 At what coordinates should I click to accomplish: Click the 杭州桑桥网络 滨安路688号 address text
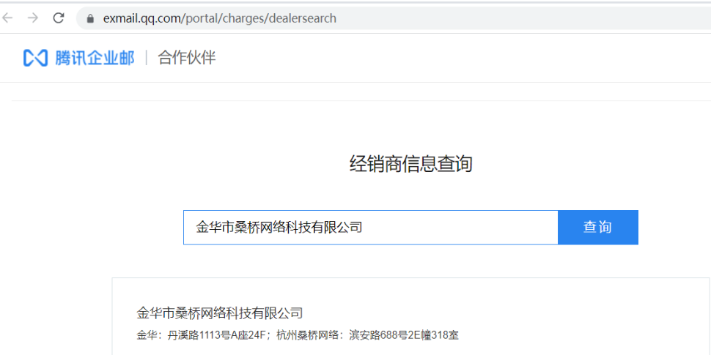coord(368,335)
